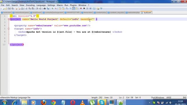Save the current recorded macro icon
This screenshot has height=105, width=187.
pyautogui.click(x=94, y=8)
